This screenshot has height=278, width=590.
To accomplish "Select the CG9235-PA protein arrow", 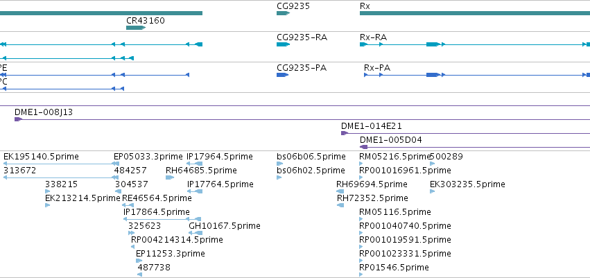I will point(281,75).
